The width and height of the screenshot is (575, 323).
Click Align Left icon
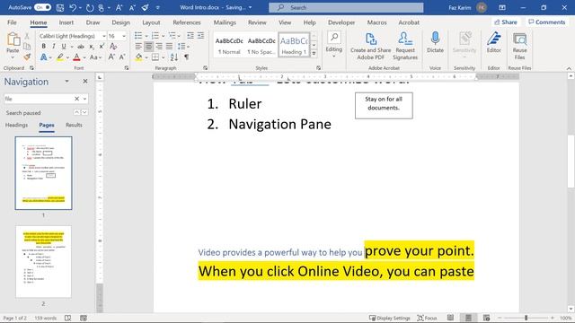pos(138,47)
